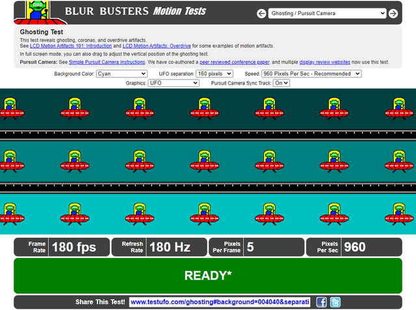The image size is (416, 310).
Task: Click the Ghosting Test heading
Action: (42, 32)
